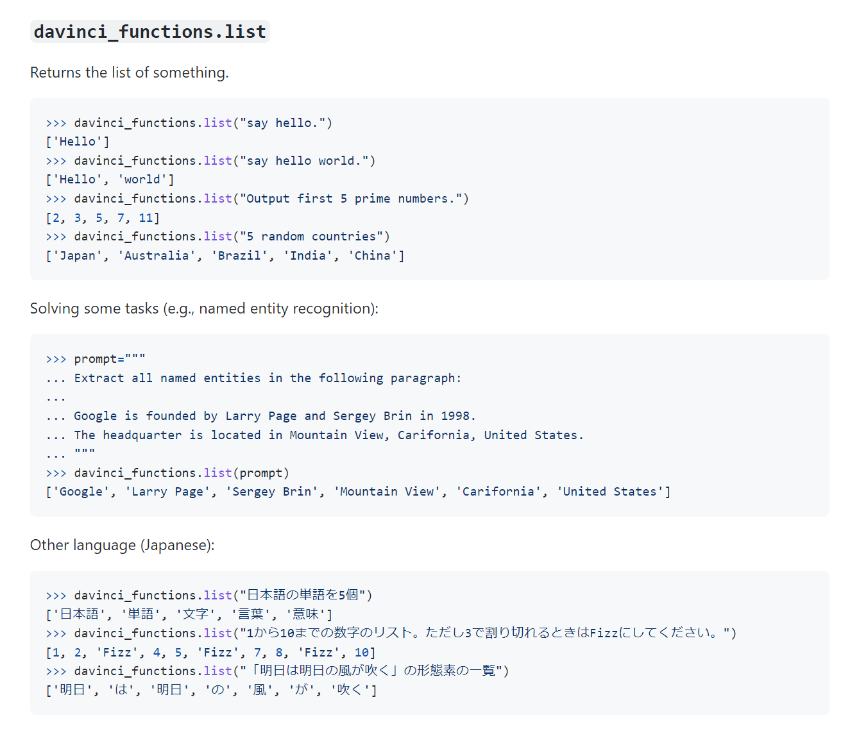This screenshot has height=736, width=859.
Task: Click the 'Output first 5 prime numbers.' line
Action: tap(257, 199)
